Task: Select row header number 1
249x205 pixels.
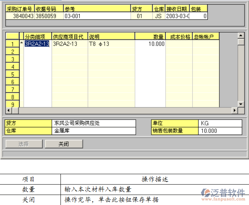Action: pos(12,44)
